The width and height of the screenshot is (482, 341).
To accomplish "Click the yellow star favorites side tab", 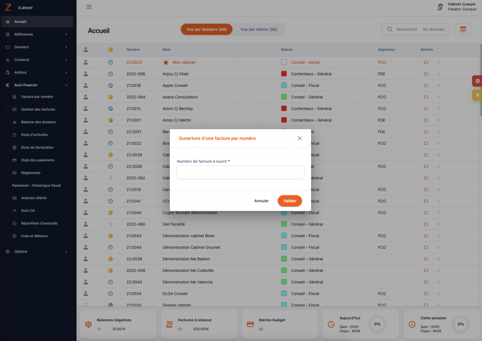I will [477, 95].
